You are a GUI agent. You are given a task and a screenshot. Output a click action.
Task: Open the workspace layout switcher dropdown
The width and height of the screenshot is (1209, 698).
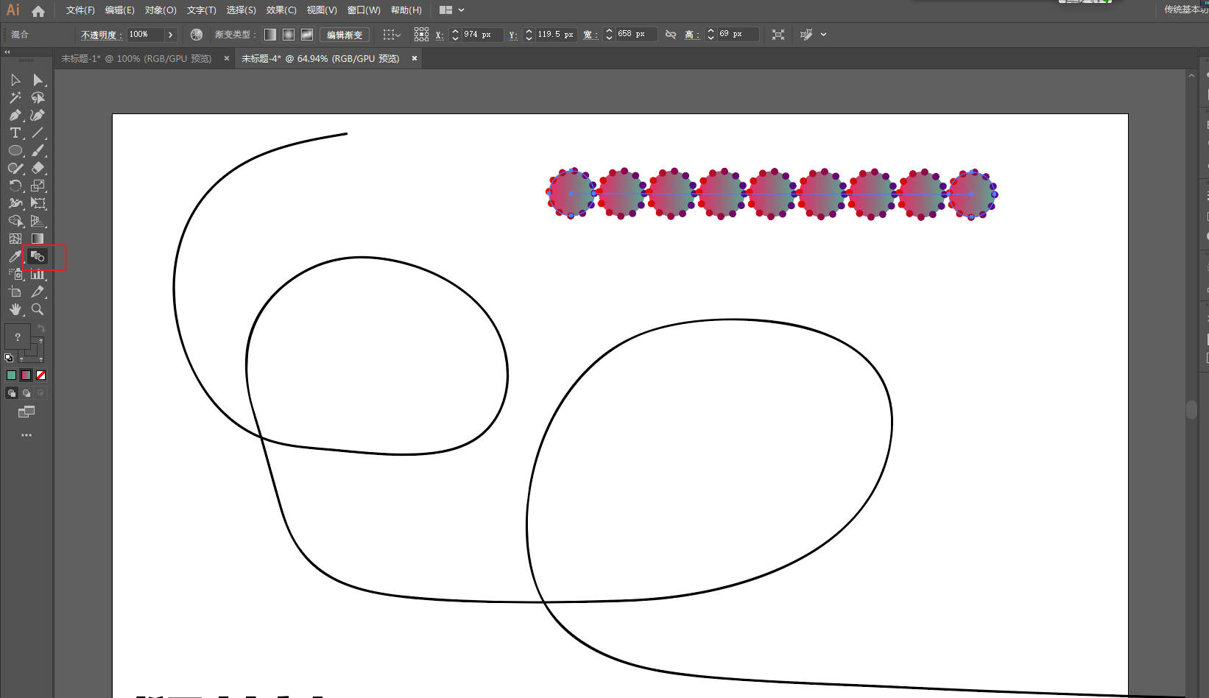click(x=451, y=10)
